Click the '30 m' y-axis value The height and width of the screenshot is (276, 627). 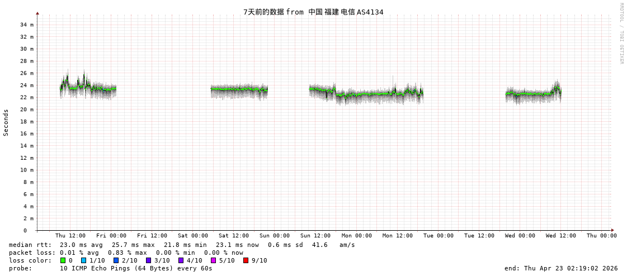(x=27, y=49)
